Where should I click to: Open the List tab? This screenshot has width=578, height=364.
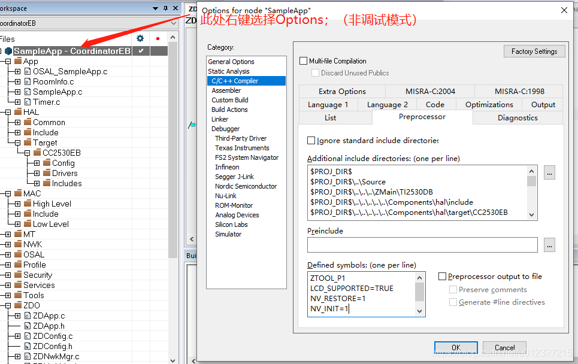[330, 118]
